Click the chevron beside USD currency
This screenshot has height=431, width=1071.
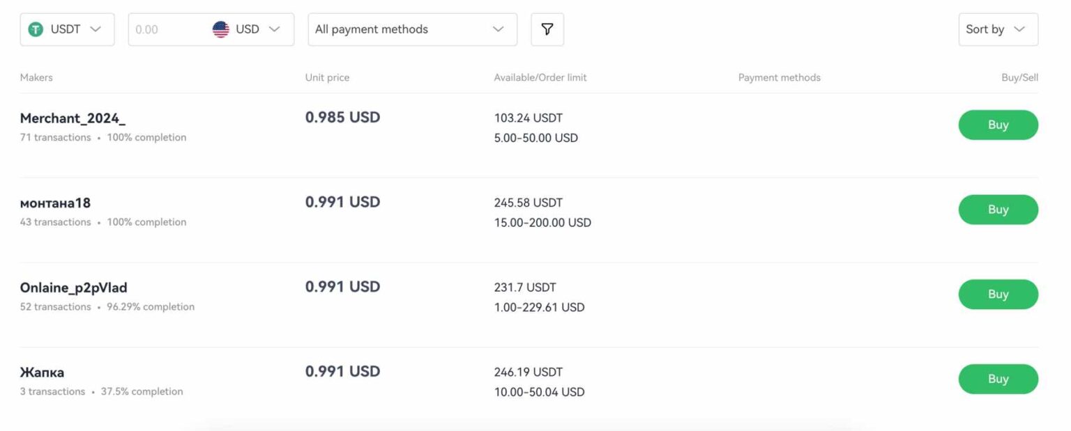pos(275,29)
